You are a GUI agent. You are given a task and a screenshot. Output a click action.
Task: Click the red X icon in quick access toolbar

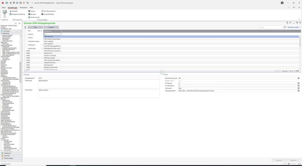pyautogui.click(x=24, y=3)
